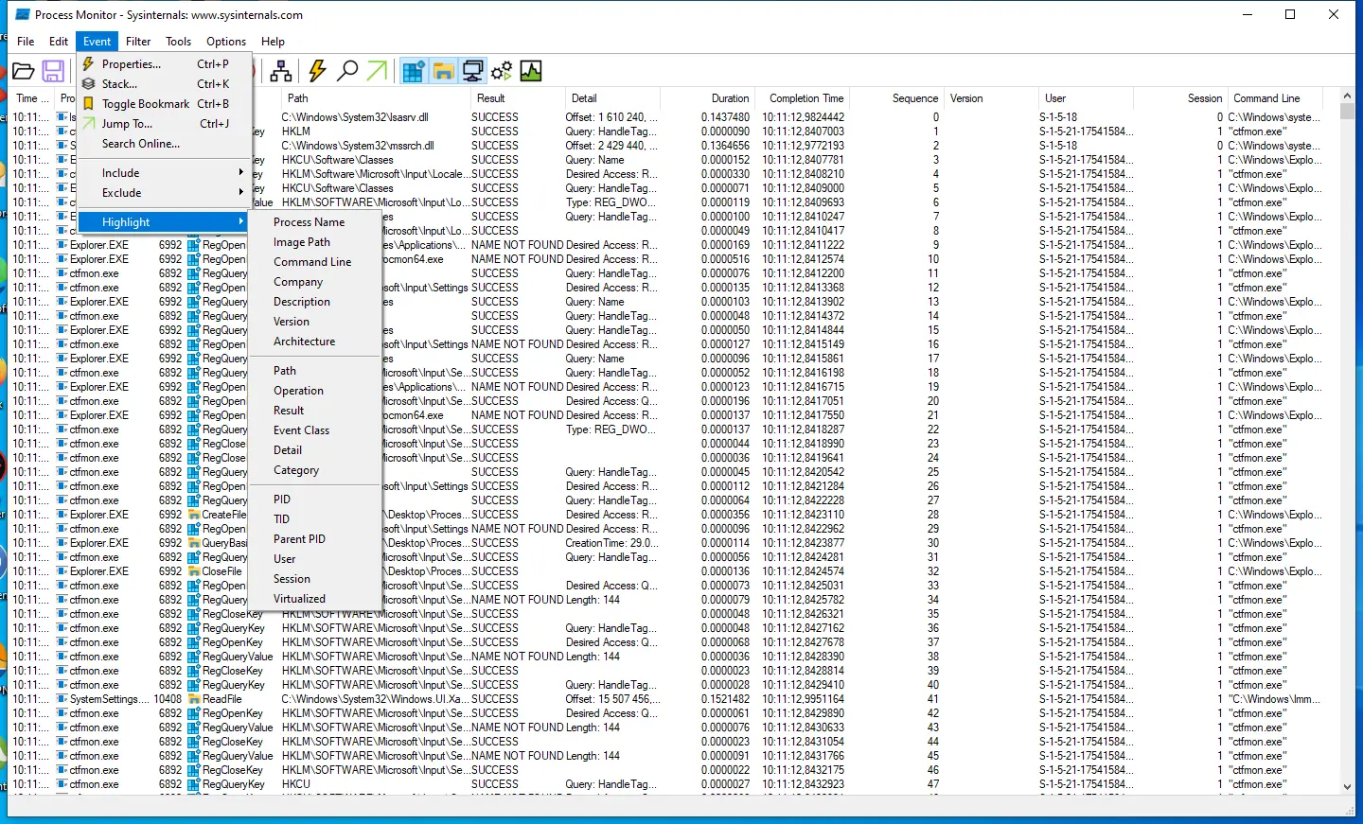Click the Find magnifier toolbar icon
Viewport: 1363px width, 824px height.
click(x=347, y=71)
